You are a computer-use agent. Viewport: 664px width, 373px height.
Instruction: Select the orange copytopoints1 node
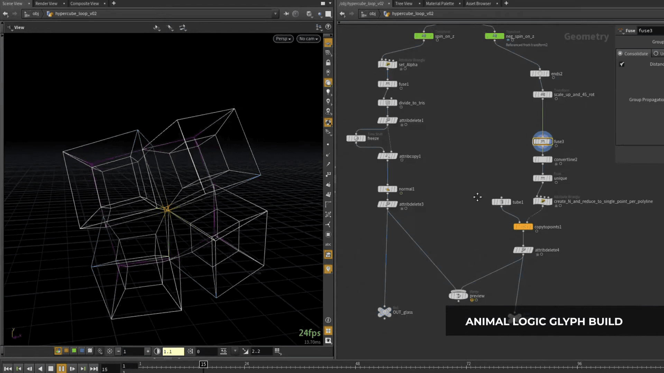coord(523,227)
